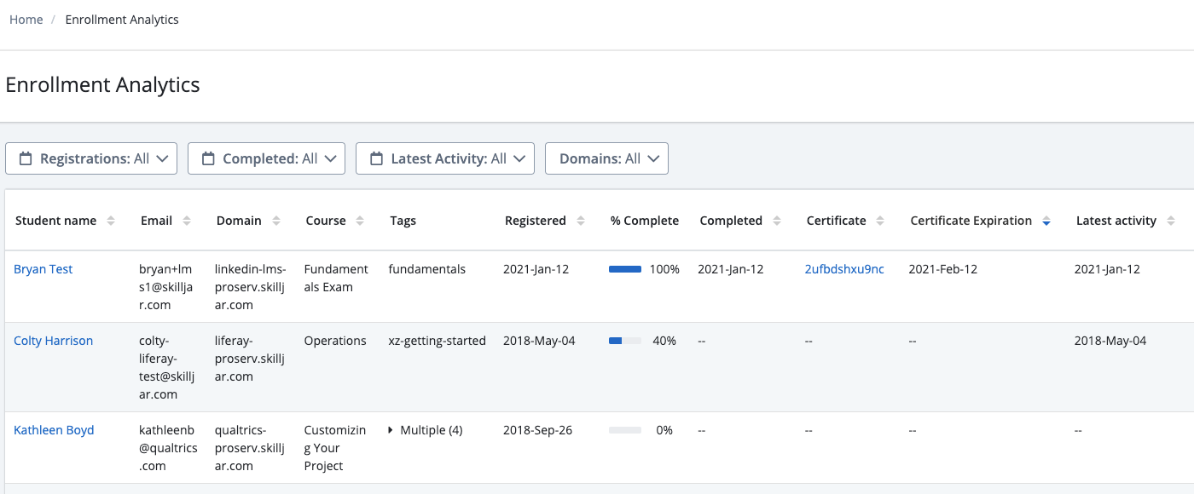Click registered date 2018-Sep-26
Image resolution: width=1194 pixels, height=494 pixels.
click(538, 430)
